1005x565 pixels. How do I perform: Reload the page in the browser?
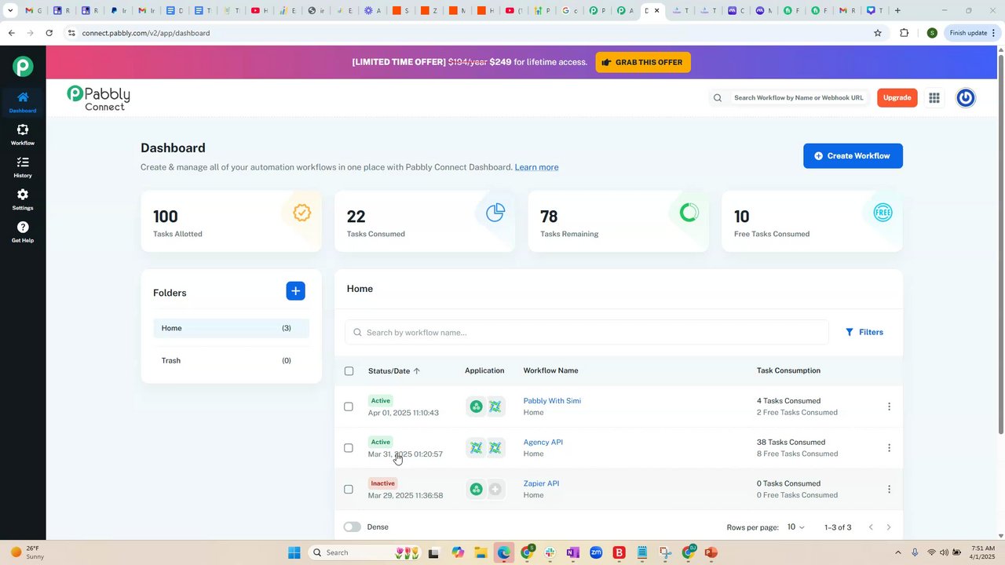(49, 33)
